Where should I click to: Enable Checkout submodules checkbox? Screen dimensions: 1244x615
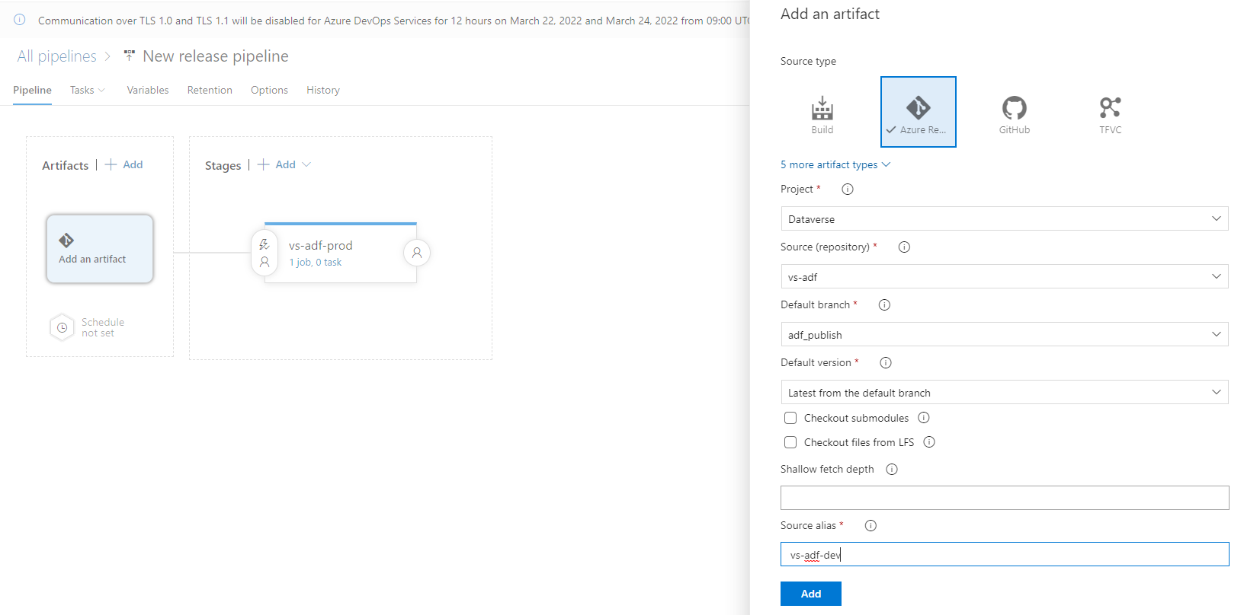790,418
